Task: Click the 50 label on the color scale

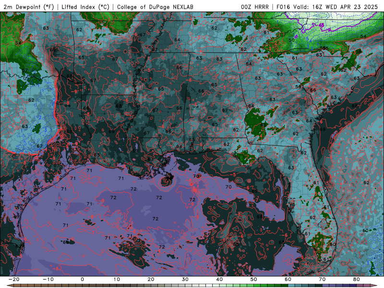Action: [x=254, y=279]
